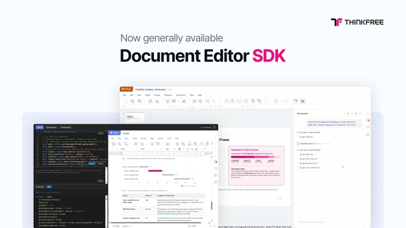Click the insert table icon in the Word editor toolbar
Screen dimensions: 406x228
(158, 144)
